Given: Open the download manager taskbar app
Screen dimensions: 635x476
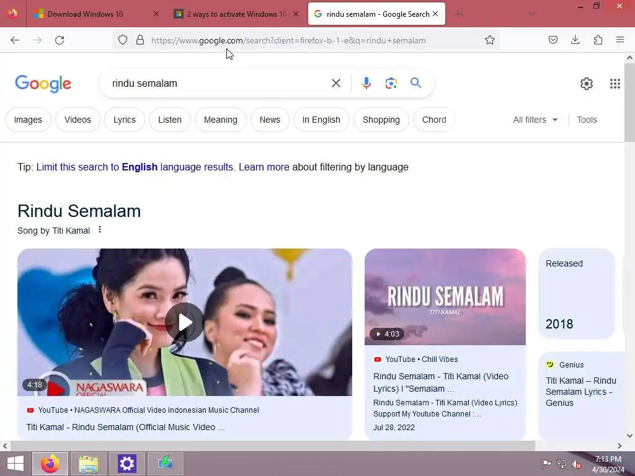Looking at the screenshot, I should coord(165,464).
